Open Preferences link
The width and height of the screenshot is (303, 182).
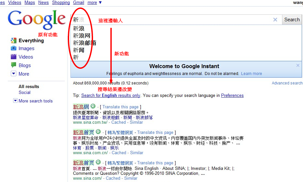(x=232, y=96)
